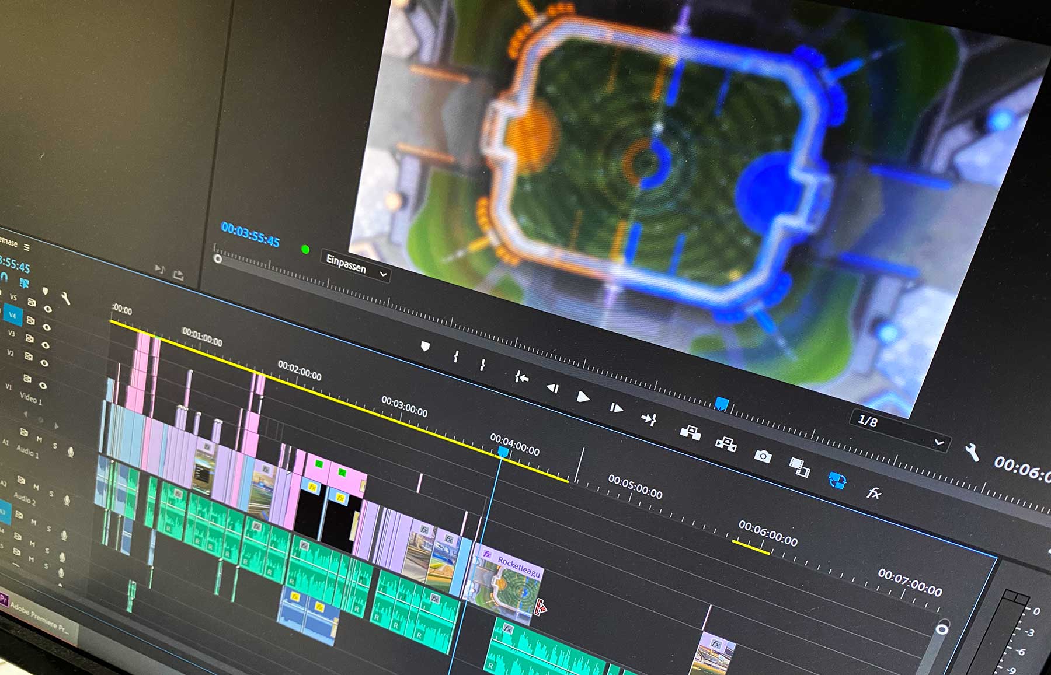Toggle V5 track output eye

[48, 309]
